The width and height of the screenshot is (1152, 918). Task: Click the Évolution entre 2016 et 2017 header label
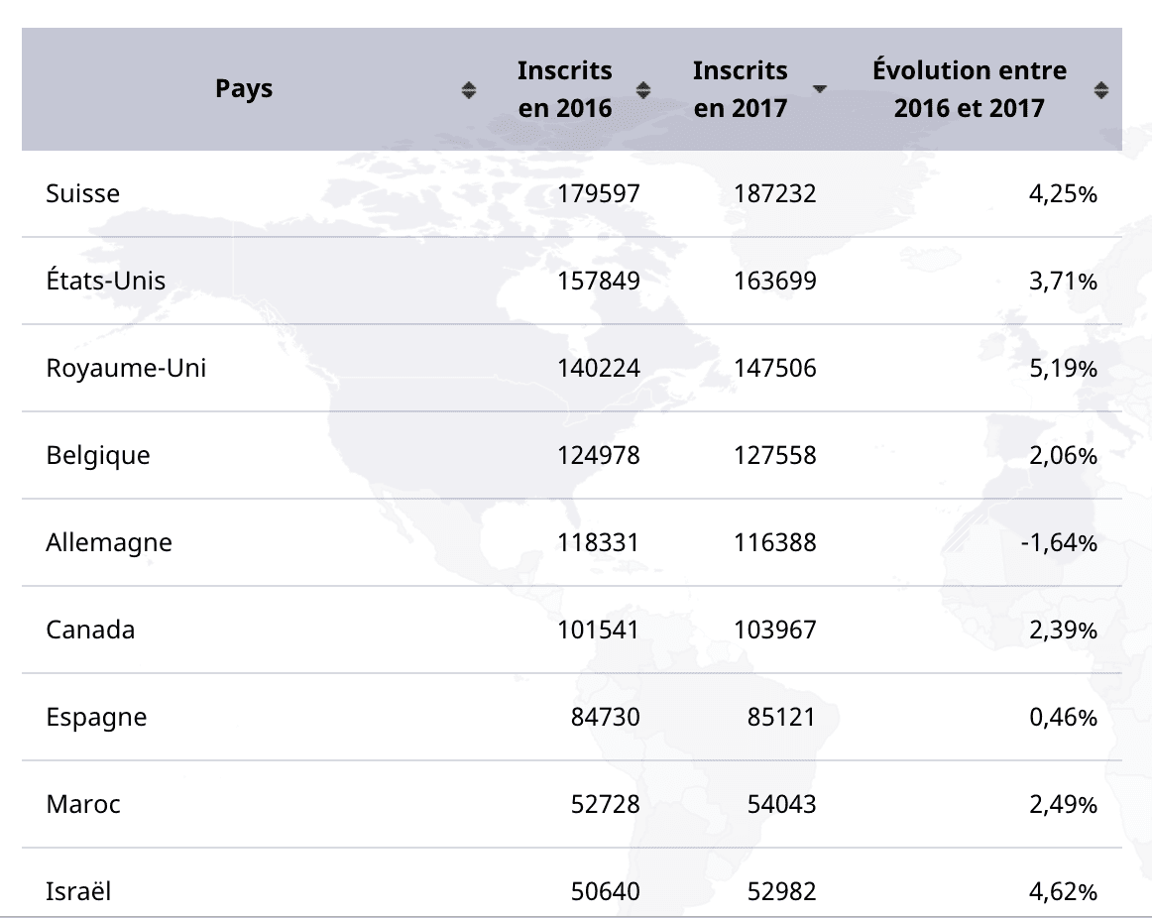tap(969, 89)
